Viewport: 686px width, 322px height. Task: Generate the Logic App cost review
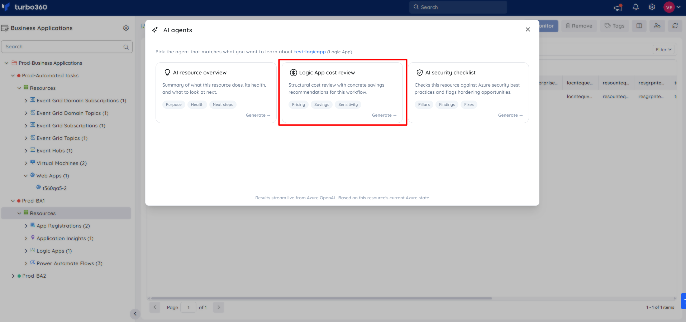384,115
